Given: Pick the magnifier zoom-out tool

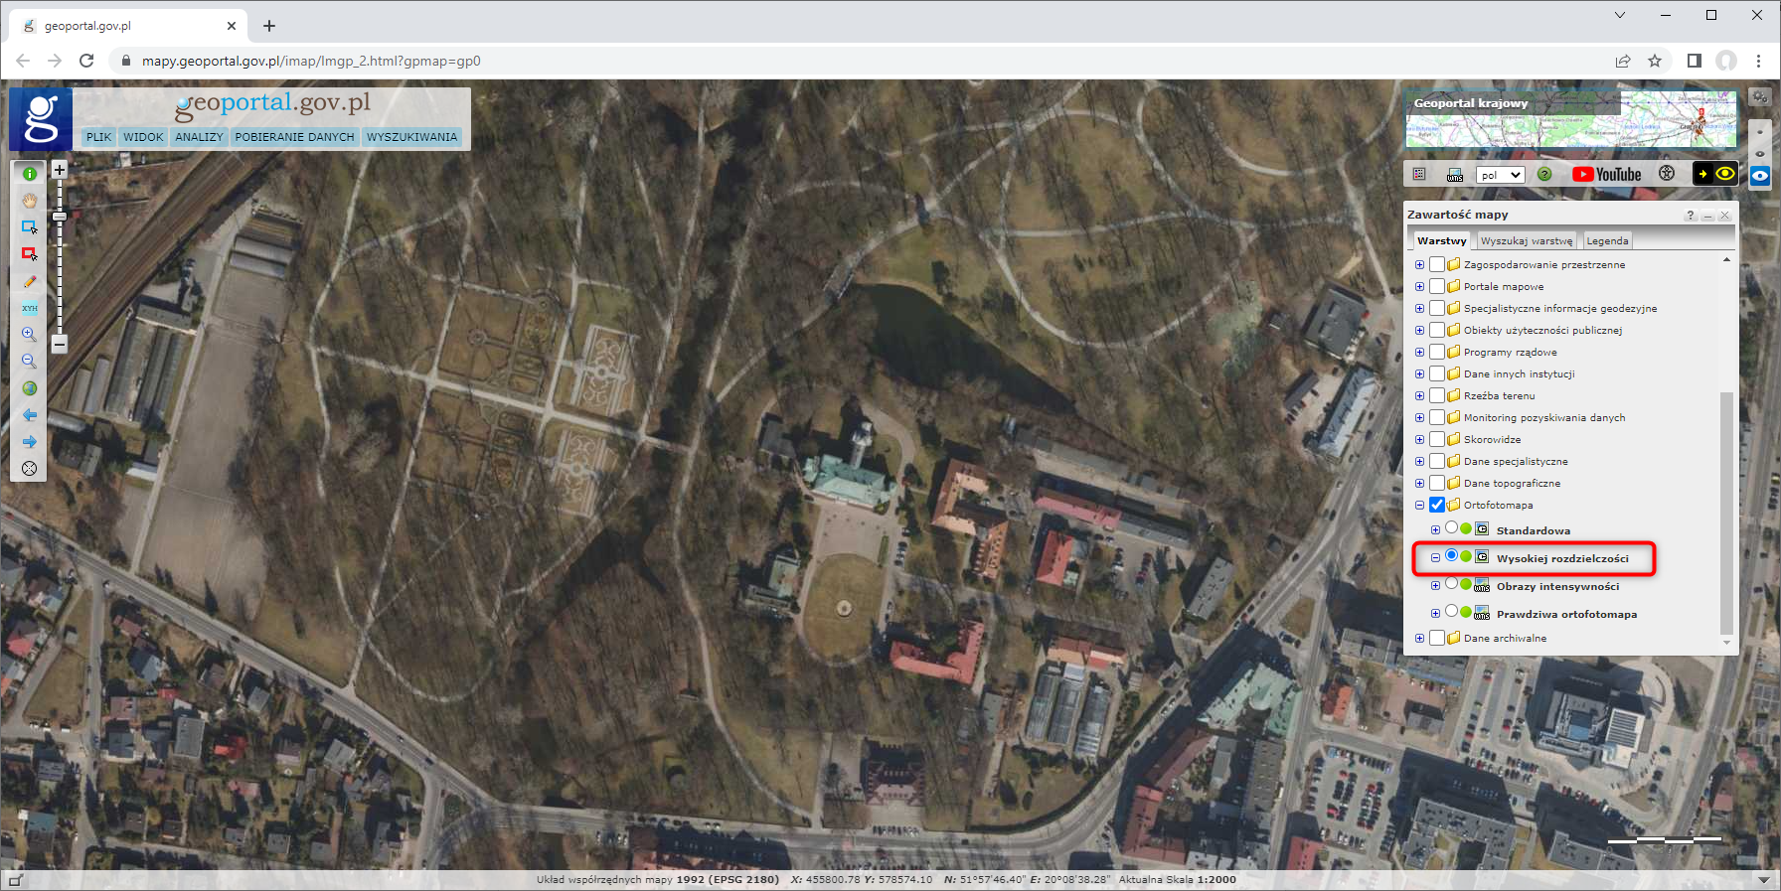Looking at the screenshot, I should 30,362.
